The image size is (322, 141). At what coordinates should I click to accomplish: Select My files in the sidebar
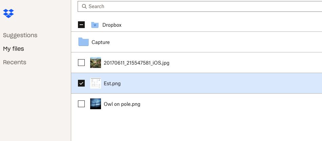point(14,49)
